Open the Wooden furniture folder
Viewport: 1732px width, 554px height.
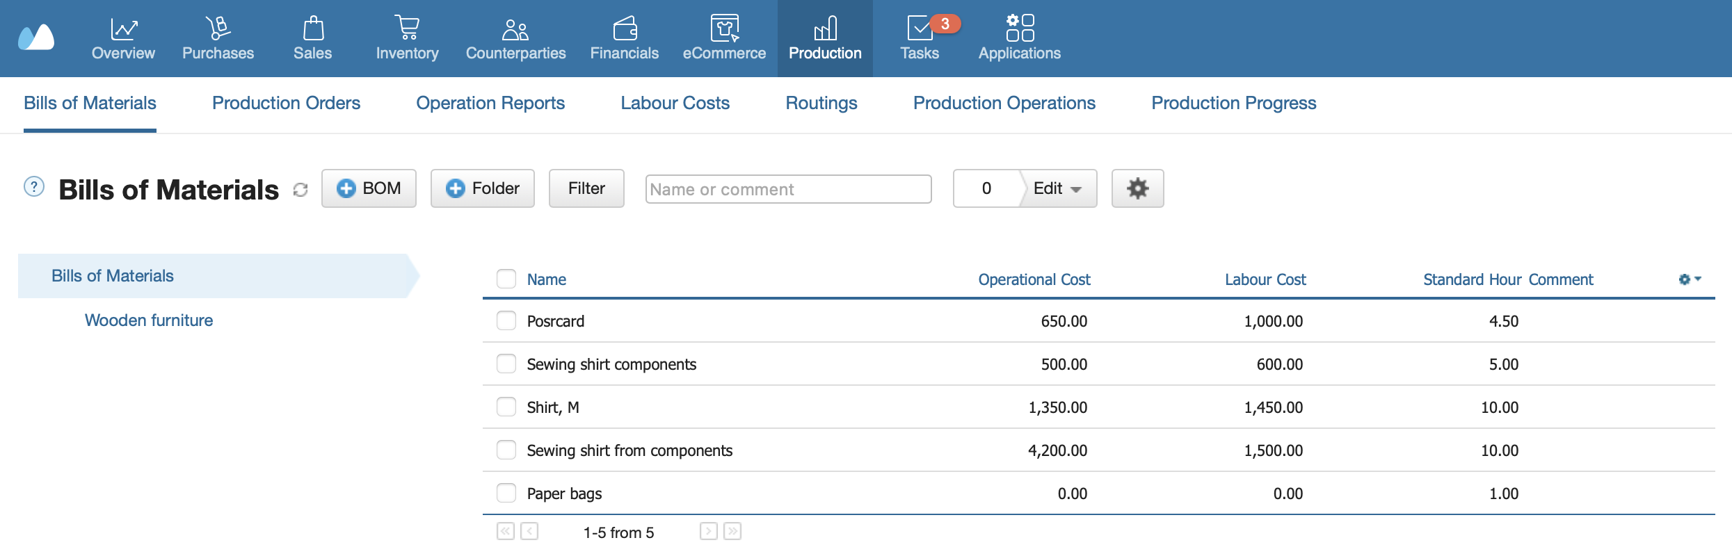[x=149, y=320]
